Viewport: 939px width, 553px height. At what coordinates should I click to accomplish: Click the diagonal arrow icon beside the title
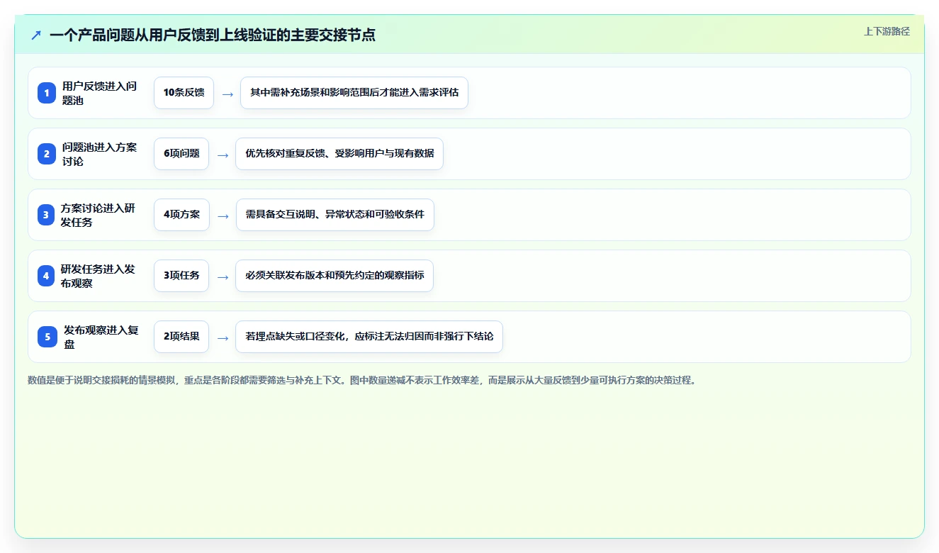(x=36, y=35)
